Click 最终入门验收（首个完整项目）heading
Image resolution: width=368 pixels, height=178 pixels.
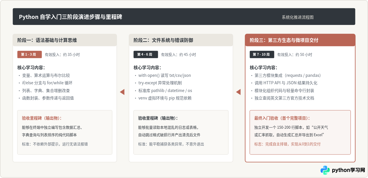point(282,118)
